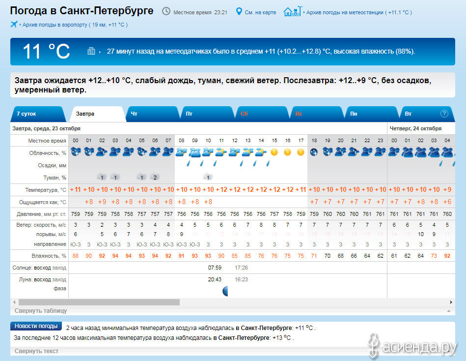Switch to the Вт tab

[x=427, y=114]
